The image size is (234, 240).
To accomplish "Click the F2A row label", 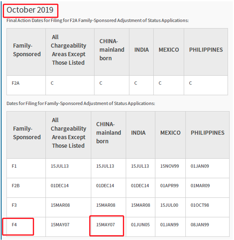I will pyautogui.click(x=16, y=83).
